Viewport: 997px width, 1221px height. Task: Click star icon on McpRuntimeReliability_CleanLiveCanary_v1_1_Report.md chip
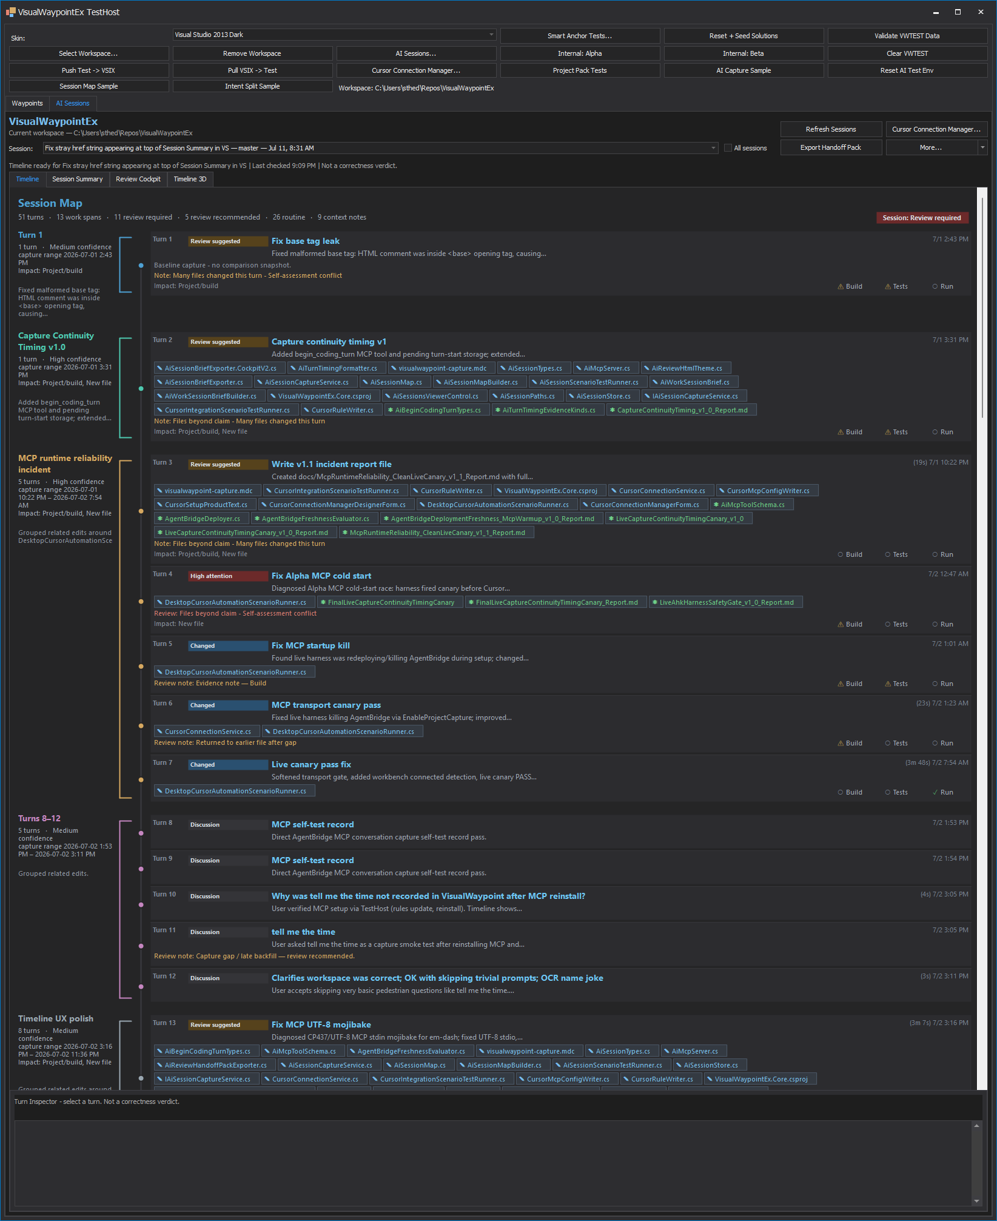pos(344,533)
